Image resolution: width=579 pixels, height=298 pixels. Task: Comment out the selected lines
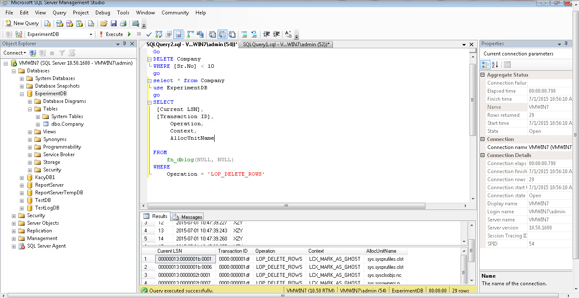(244, 34)
